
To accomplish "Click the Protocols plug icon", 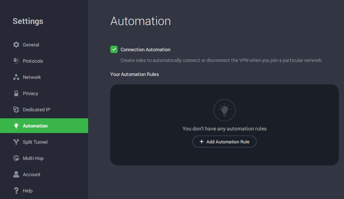I will [16, 61].
